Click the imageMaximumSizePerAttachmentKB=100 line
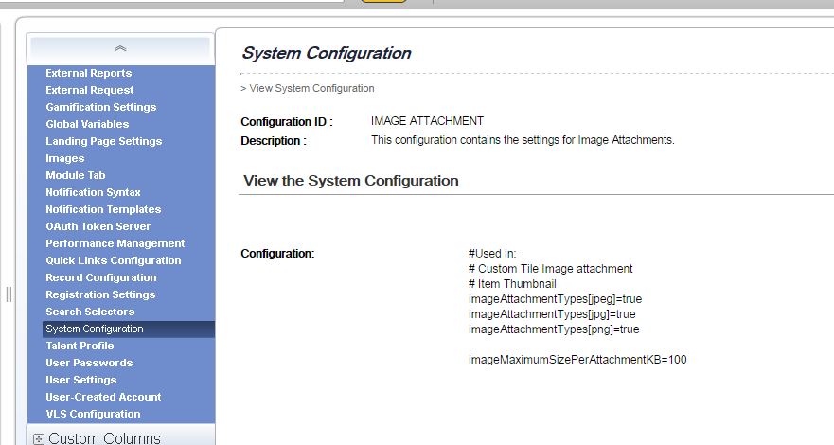The image size is (834, 445). click(577, 360)
